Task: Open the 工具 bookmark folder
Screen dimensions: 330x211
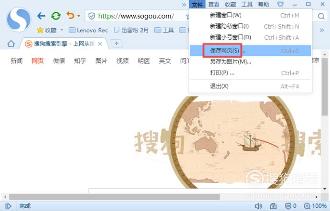Action: (164, 30)
